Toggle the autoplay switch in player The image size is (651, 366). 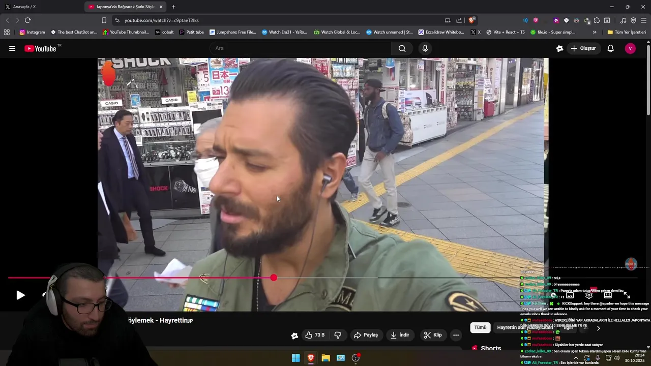point(552,295)
